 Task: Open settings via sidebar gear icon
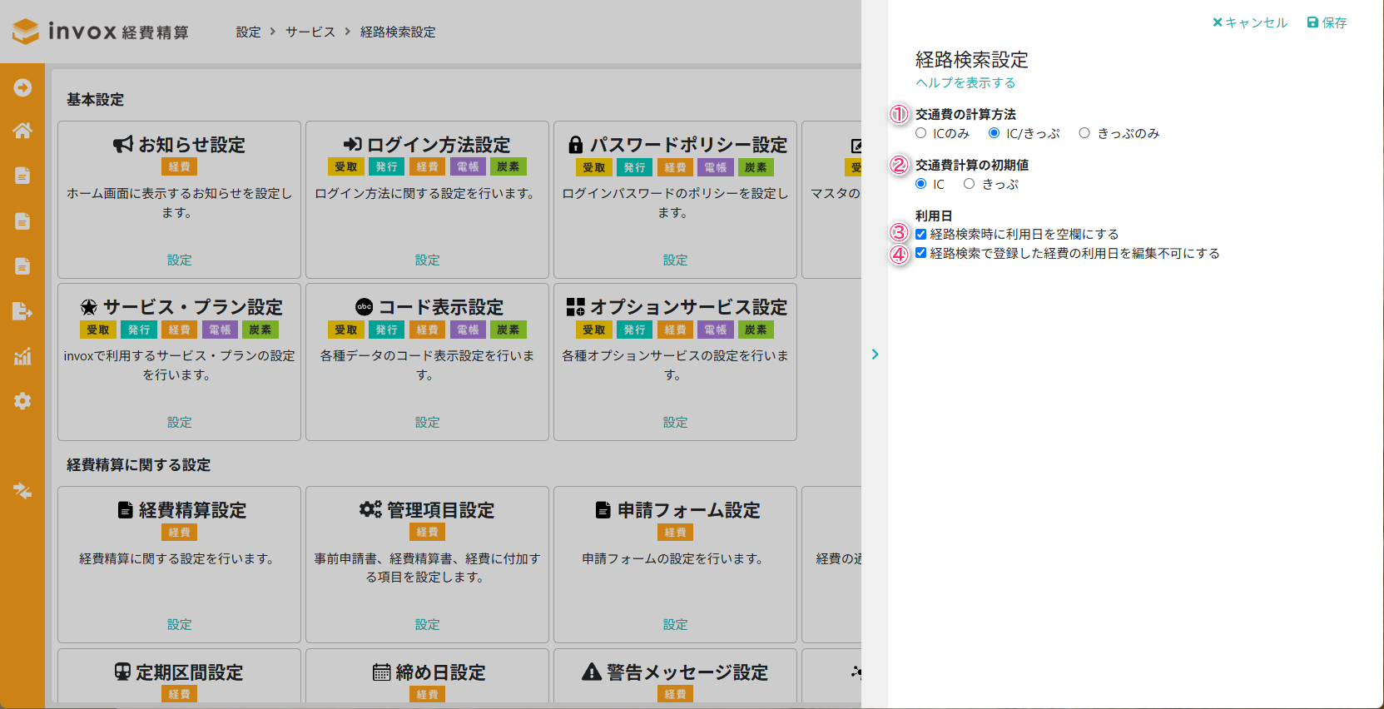coord(22,401)
